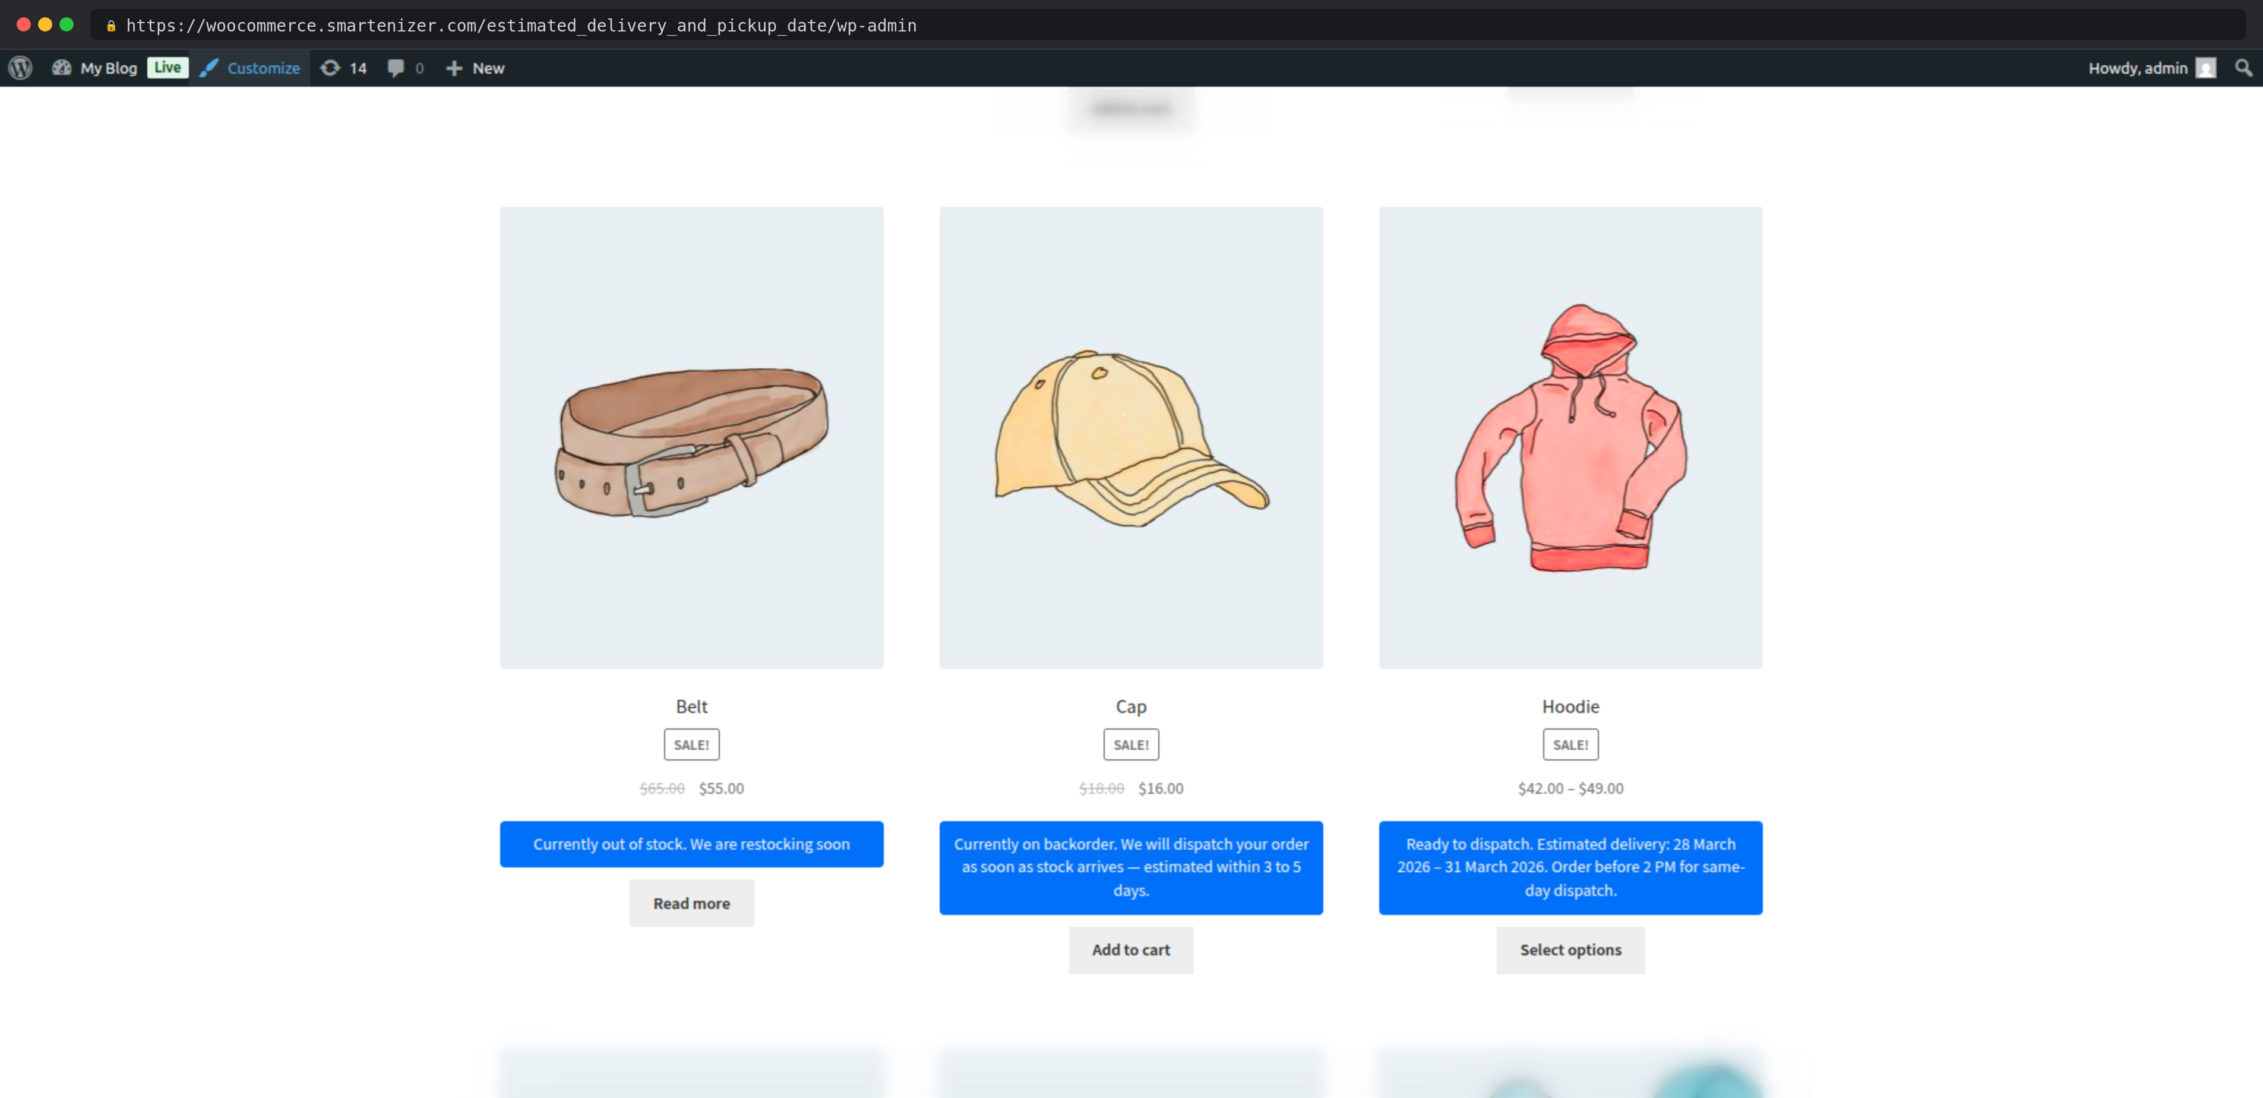The height and width of the screenshot is (1098, 2263).
Task: Open the yellow Cap product image
Action: click(1131, 437)
